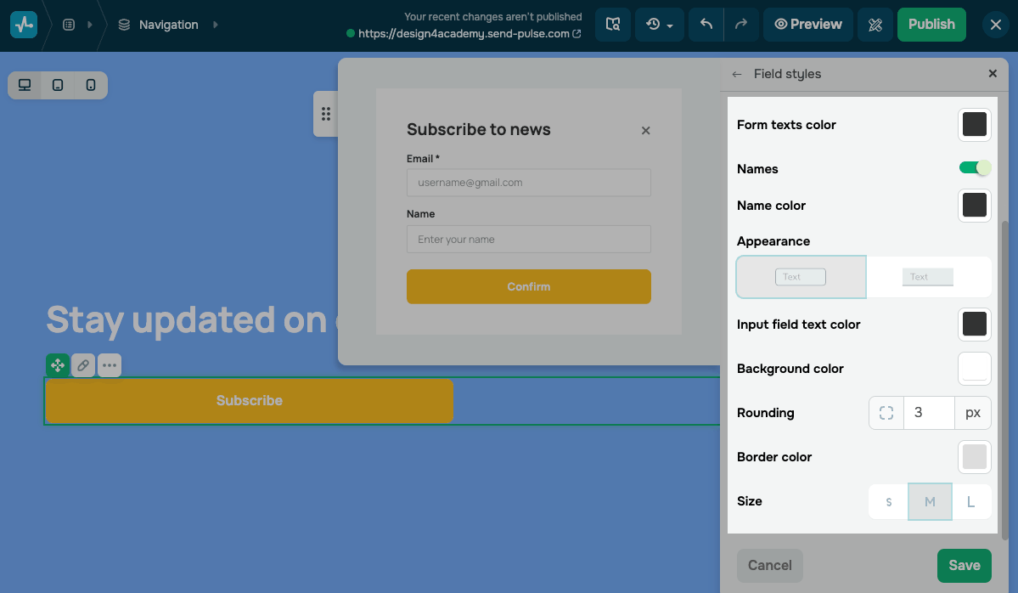Click the Confirm button in popup

tap(528, 286)
